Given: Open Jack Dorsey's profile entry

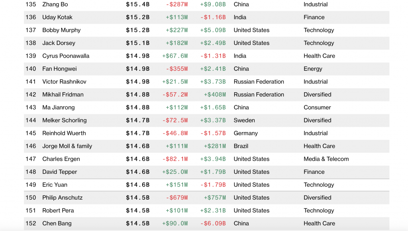Looking at the screenshot, I should point(59,43).
